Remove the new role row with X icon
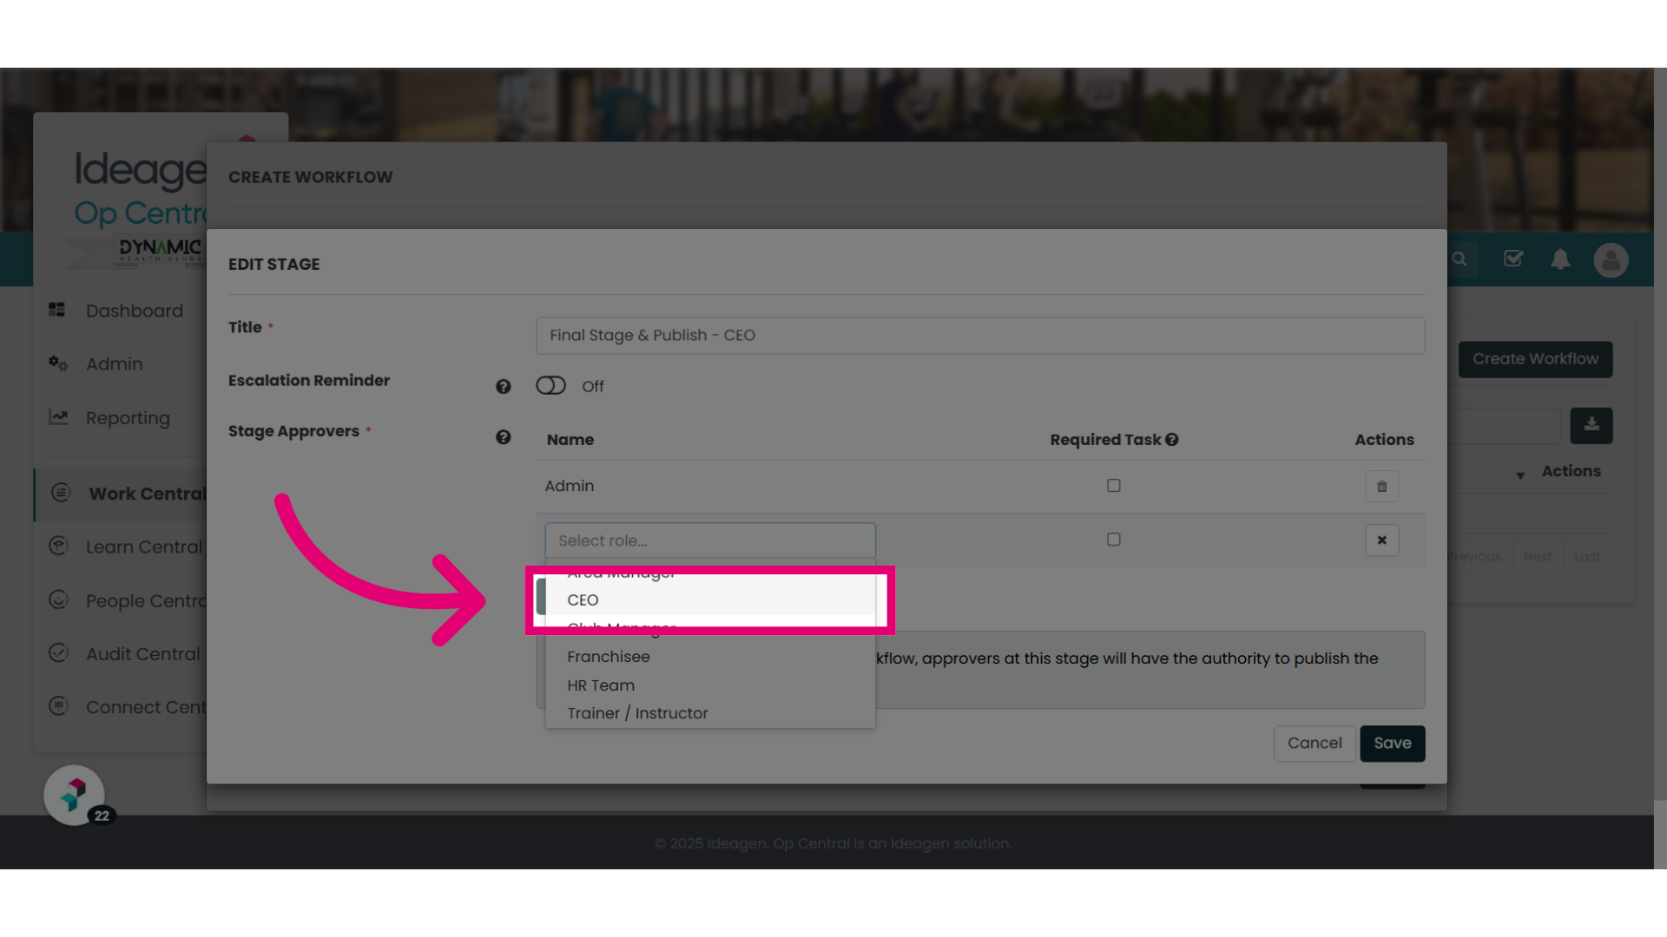Screen dimensions: 1667x937 [1381, 541]
